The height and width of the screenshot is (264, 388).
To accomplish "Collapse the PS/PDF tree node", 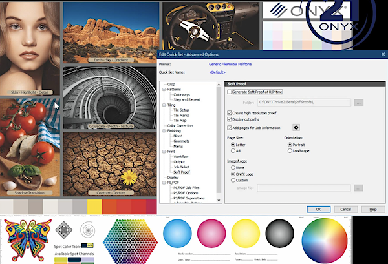I will click(164, 183).
